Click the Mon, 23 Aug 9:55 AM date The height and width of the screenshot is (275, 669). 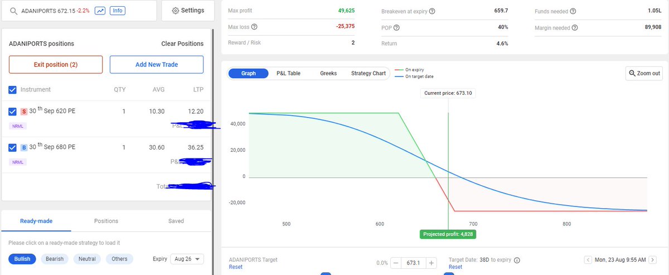coord(620,260)
